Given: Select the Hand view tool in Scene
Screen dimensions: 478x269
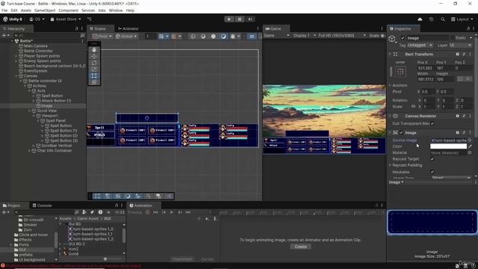Looking at the screenshot, I should (x=94, y=49).
